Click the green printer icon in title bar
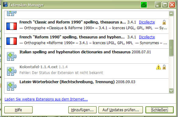Image resolution: width=178 pixels, height=117 pixels. [144, 5]
